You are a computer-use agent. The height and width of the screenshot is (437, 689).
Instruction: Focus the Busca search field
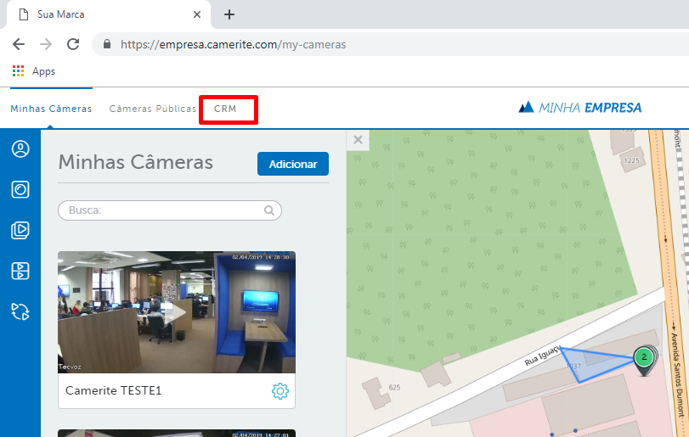point(161,210)
